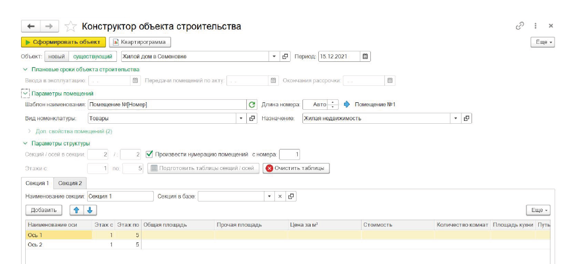Select the существующий object toggle
Image resolution: width=585 pixels, height=264 pixels.
coord(91,57)
